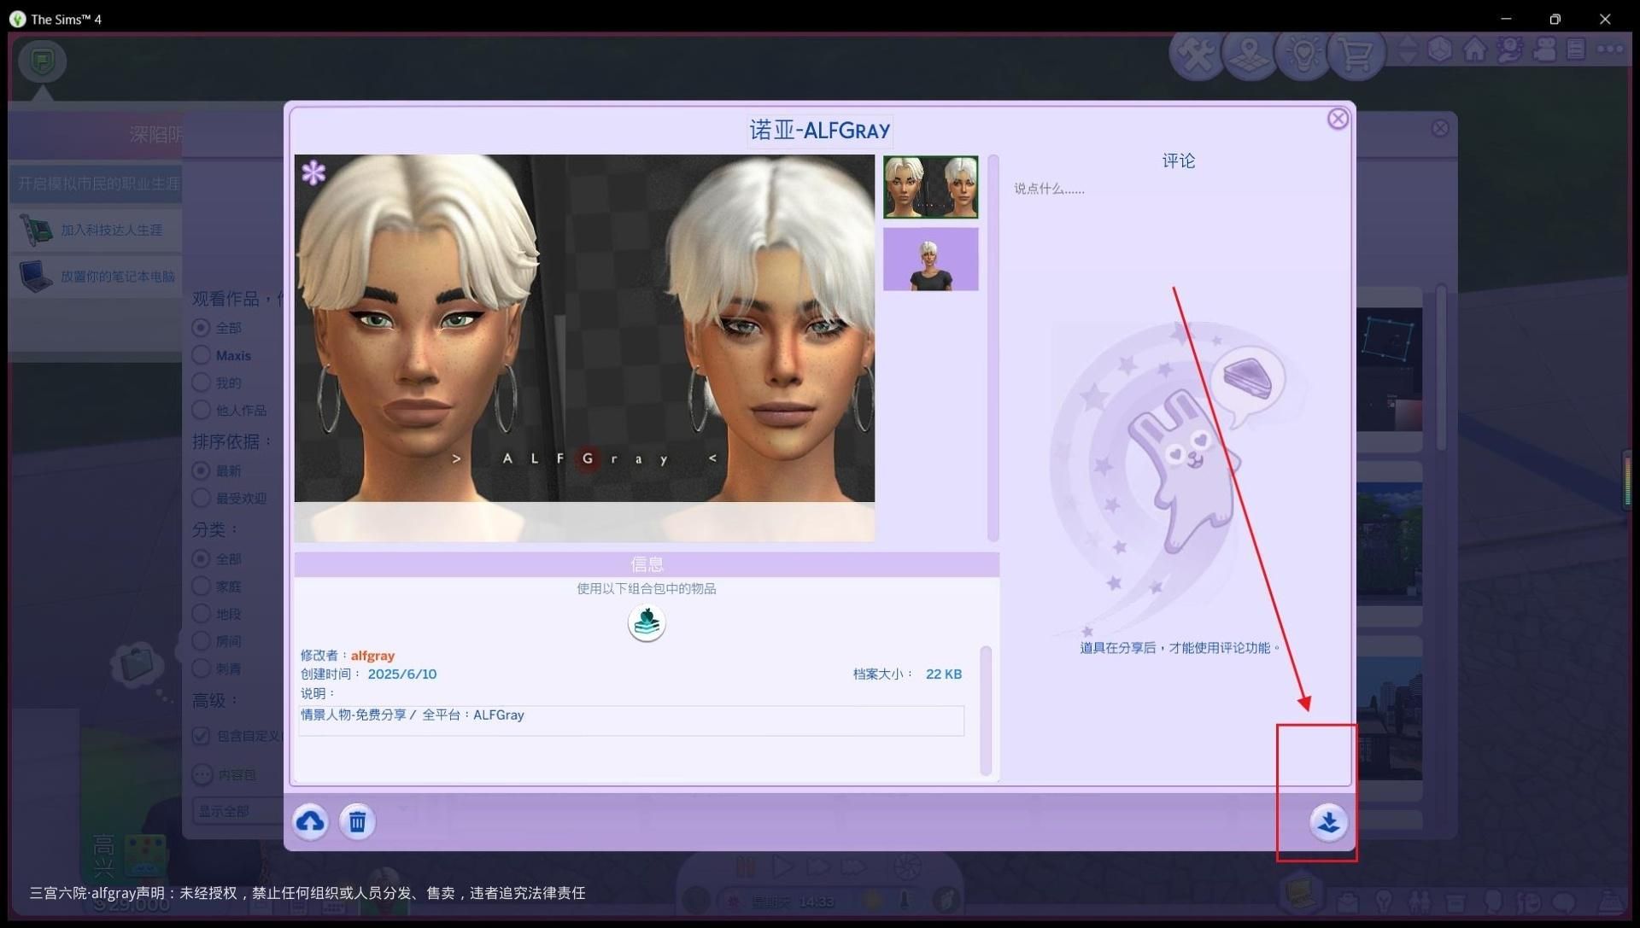Image resolution: width=1640 pixels, height=928 pixels.
Task: Click 加入科技达人生涯 in left panel
Action: (x=97, y=230)
